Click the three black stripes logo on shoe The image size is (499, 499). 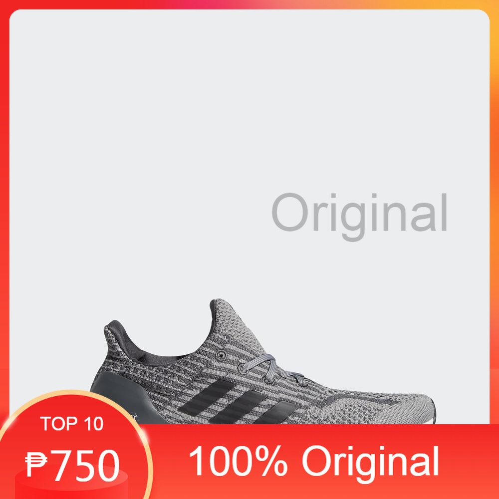(238, 403)
